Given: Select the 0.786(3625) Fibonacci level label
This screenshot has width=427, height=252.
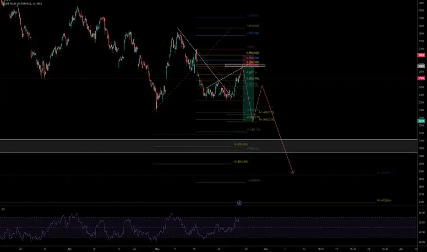Looking at the screenshot, I should point(252,58).
